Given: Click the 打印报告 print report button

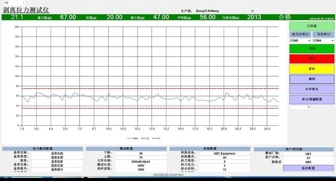Looking at the screenshot, I should point(312,89).
